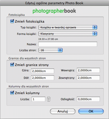Expand Liczba stron dropdown
This screenshot has height=119, width=109.
(50, 50)
